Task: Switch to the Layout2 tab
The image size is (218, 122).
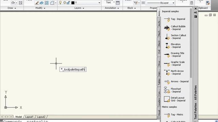Action: click(41, 117)
